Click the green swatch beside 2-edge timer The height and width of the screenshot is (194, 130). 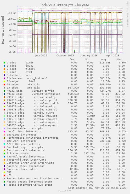click(x=4, y=63)
